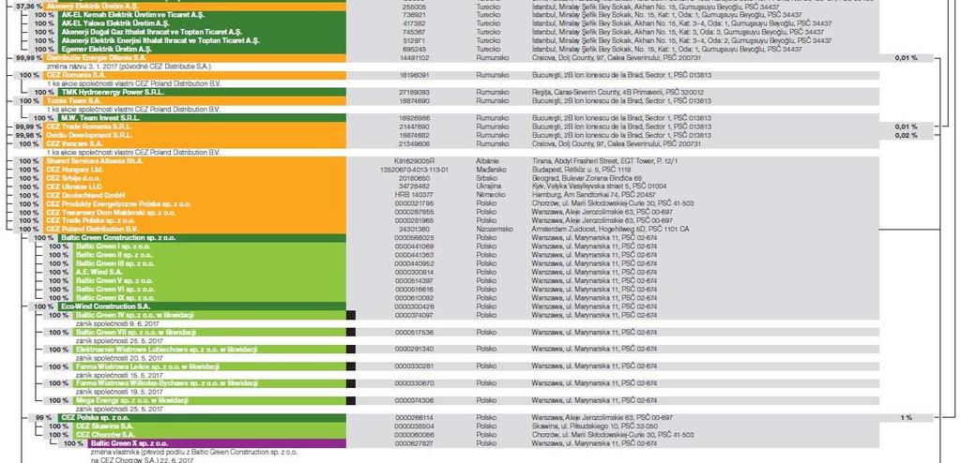This screenshot has height=463, width=961.
Task: Click Shared Services Albania Sh.A.
Action: [x=95, y=160]
